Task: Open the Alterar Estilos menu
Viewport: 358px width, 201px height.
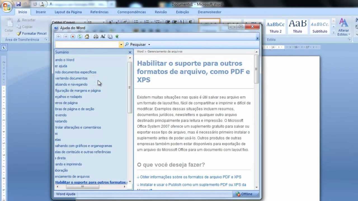Action: (343, 27)
